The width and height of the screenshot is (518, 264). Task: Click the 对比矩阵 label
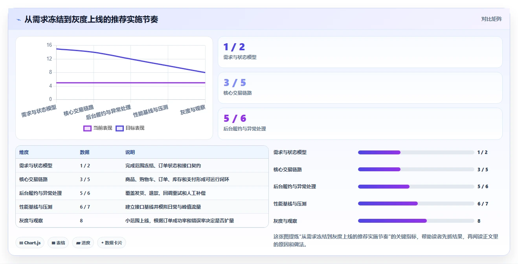coord(491,19)
